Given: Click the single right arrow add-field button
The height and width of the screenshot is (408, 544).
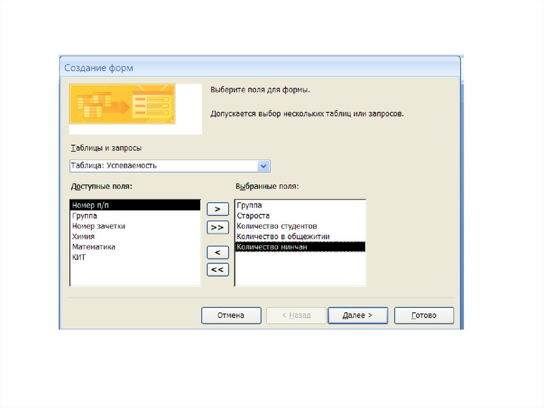Looking at the screenshot, I should click(217, 209).
